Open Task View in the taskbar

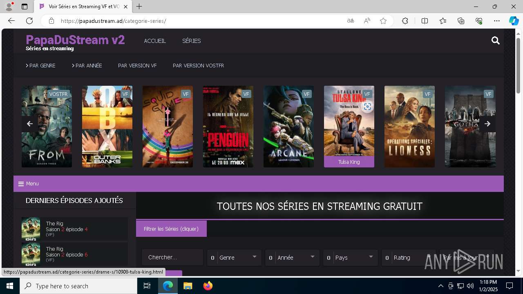tap(147, 286)
